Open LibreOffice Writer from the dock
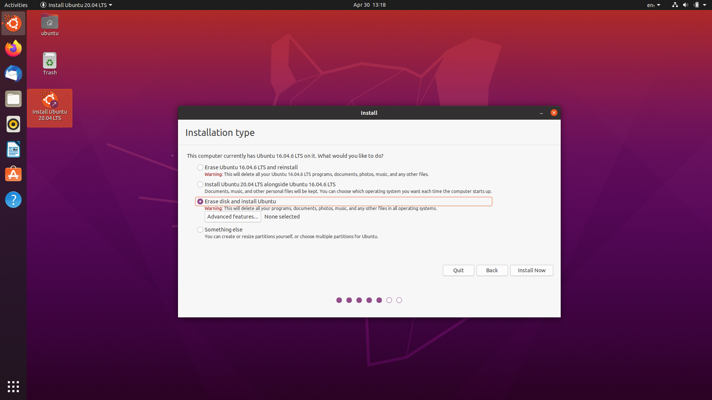The height and width of the screenshot is (400, 712). pos(13,149)
